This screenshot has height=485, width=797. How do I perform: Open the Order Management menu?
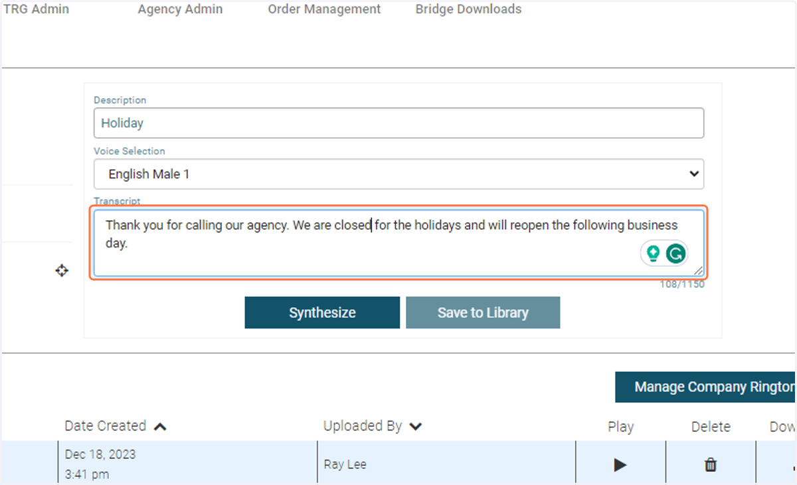tap(324, 9)
